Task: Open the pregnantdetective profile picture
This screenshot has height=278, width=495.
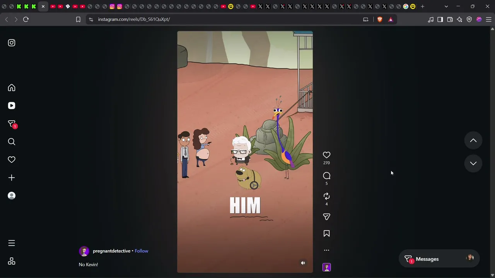Action: pyautogui.click(x=84, y=251)
